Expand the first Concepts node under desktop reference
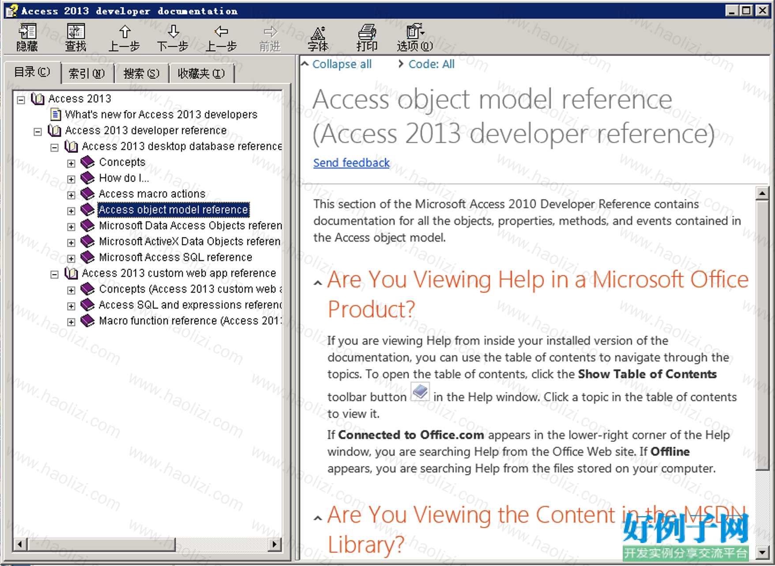Screen dimensions: 775x566 tap(71, 164)
